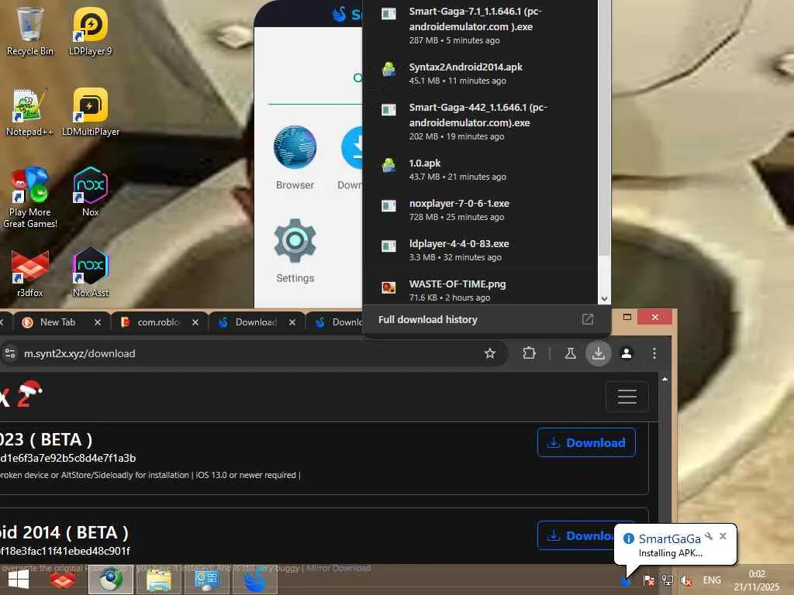
Task: Open the SmartGaGa notification wrench options
Action: click(x=709, y=536)
